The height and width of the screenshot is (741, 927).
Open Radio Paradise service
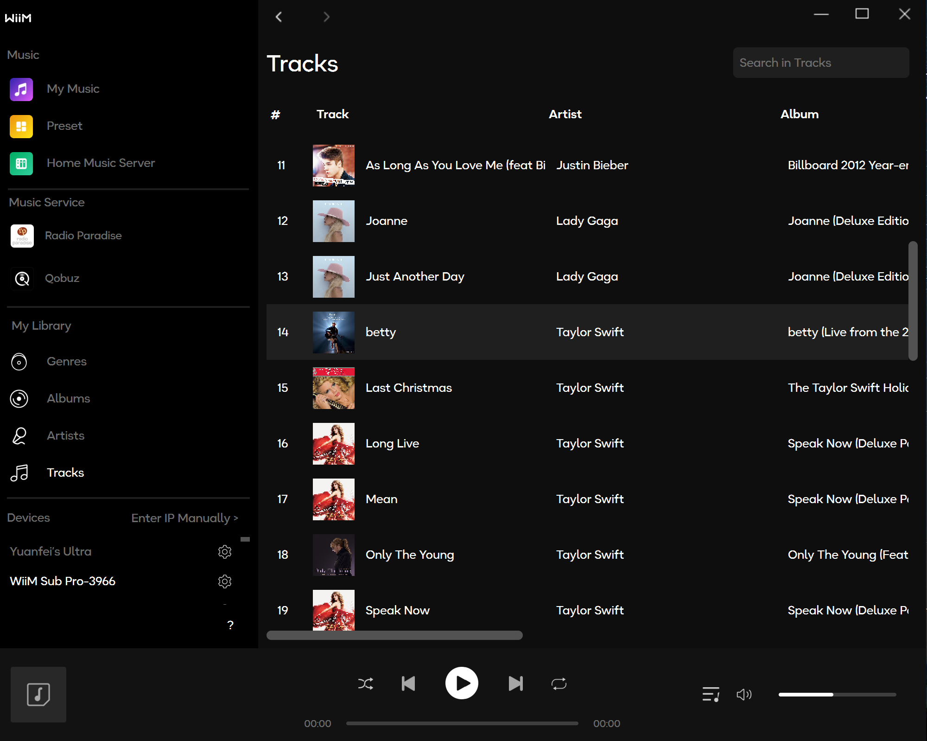pos(83,236)
